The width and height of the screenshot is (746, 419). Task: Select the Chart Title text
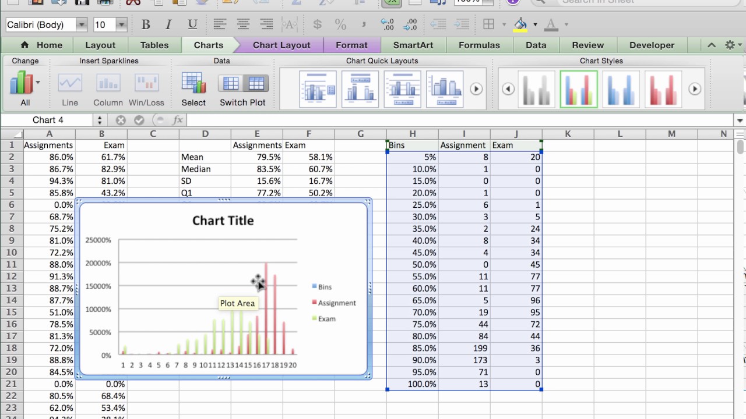[223, 221]
